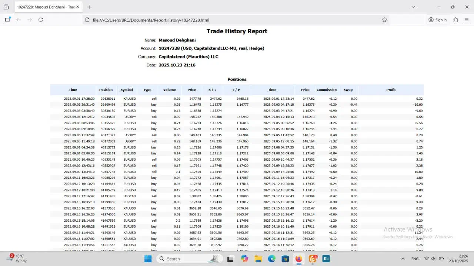Click the Sign in button

(437, 20)
